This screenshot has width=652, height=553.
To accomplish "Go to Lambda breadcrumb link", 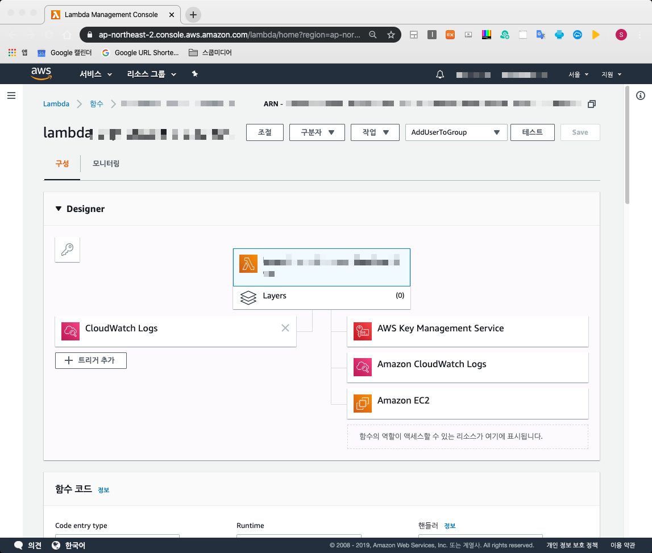I will click(x=56, y=104).
